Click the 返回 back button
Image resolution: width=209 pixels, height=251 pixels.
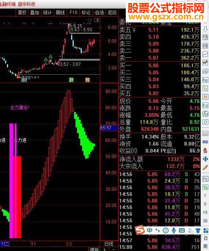point(112,12)
